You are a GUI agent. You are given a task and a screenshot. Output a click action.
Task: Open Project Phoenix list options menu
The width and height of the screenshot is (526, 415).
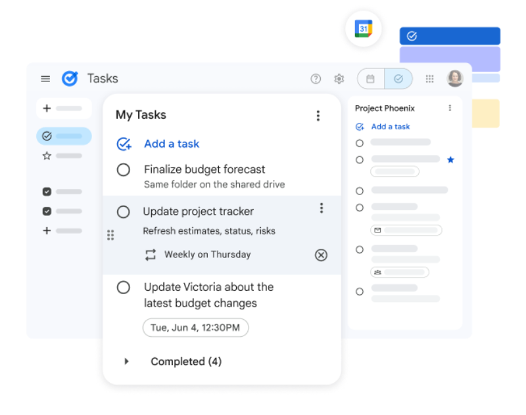pos(450,108)
